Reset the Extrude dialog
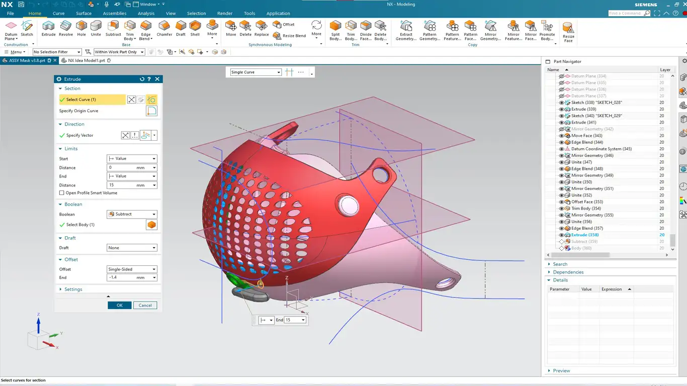This screenshot has width=687, height=386. pyautogui.click(x=142, y=79)
